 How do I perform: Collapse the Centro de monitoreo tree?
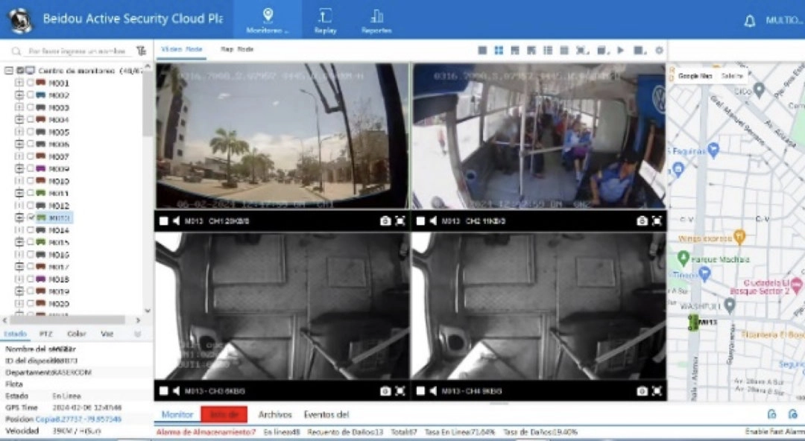[x=9, y=70]
